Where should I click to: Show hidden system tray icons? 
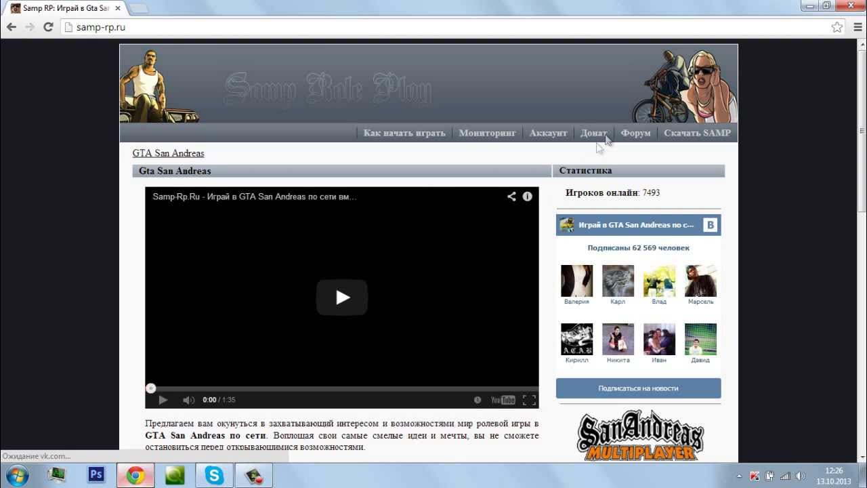740,476
